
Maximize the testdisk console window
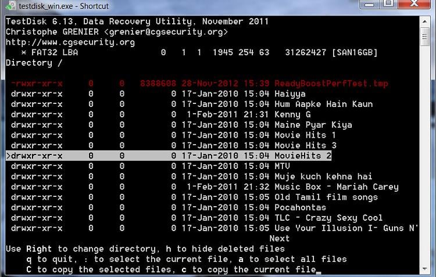388,4
